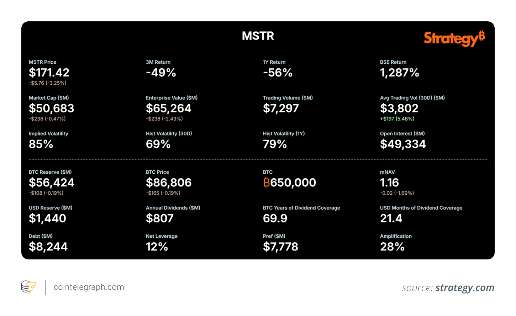The height and width of the screenshot is (316, 516).
Task: Select the Open Interest $49,334 value
Action: pos(403,144)
